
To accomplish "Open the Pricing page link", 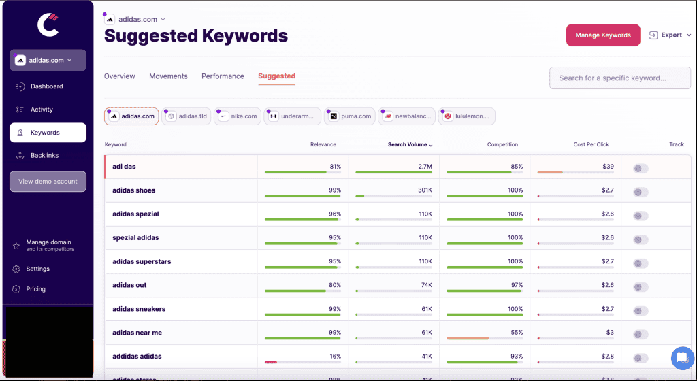I will (35, 289).
